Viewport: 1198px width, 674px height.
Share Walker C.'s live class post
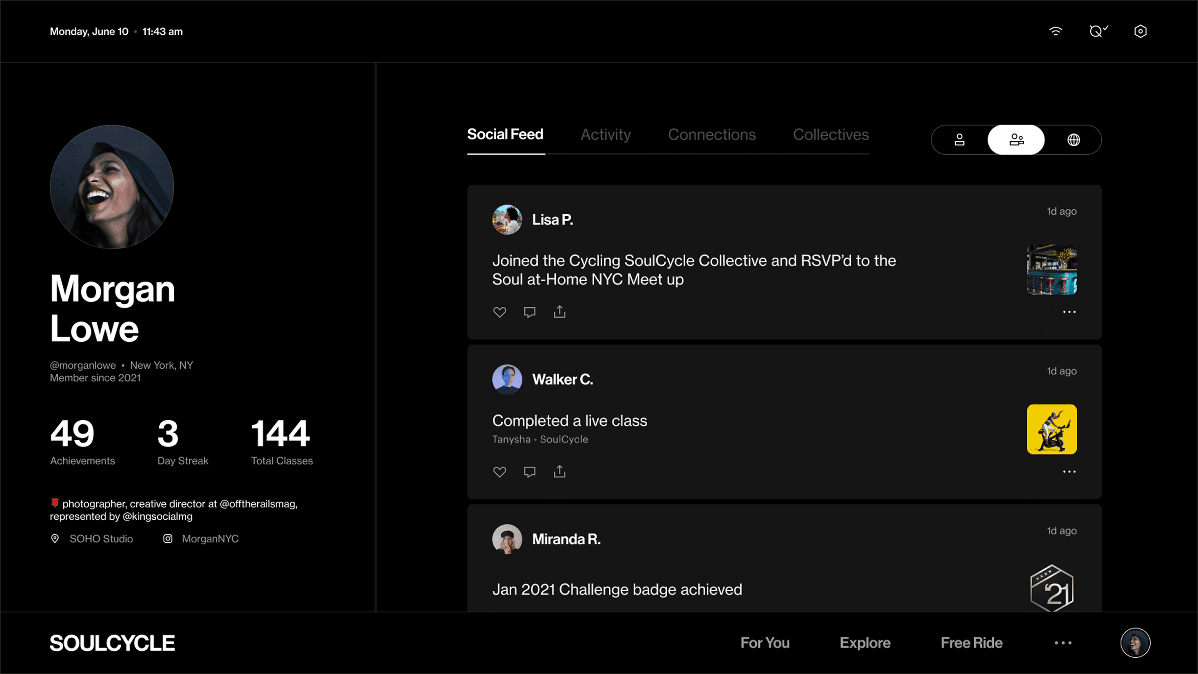point(559,472)
